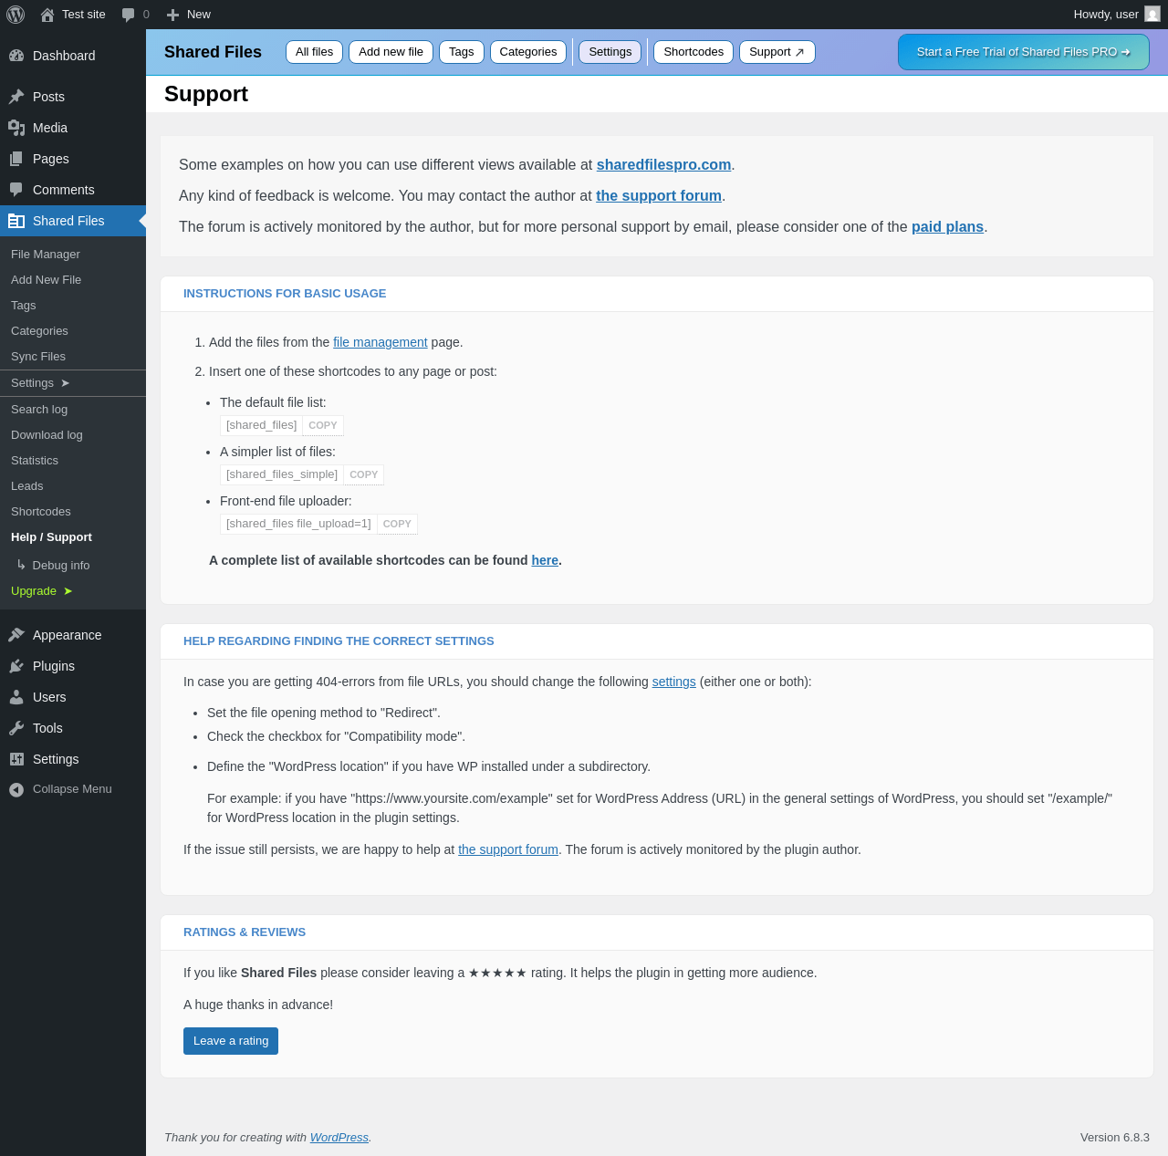Open Shortcodes submenu item in sidebar

coord(73,511)
